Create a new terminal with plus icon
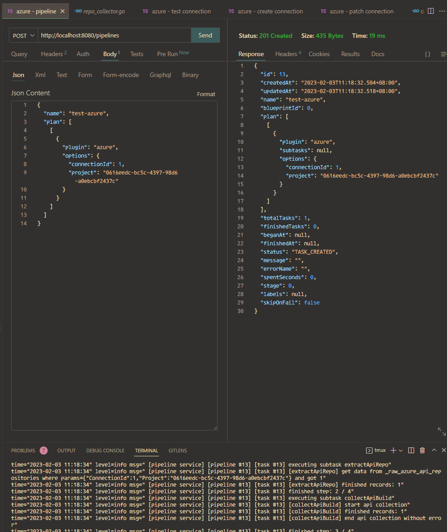This screenshot has width=447, height=532. (394, 450)
